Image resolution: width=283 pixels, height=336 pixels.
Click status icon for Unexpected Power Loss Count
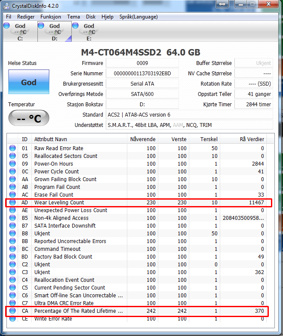12,210
